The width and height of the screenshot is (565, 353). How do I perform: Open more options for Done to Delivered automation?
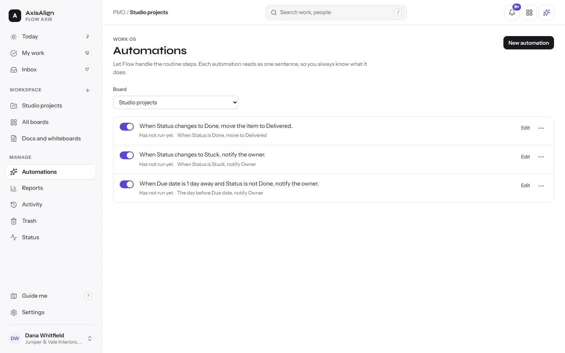pyautogui.click(x=541, y=128)
